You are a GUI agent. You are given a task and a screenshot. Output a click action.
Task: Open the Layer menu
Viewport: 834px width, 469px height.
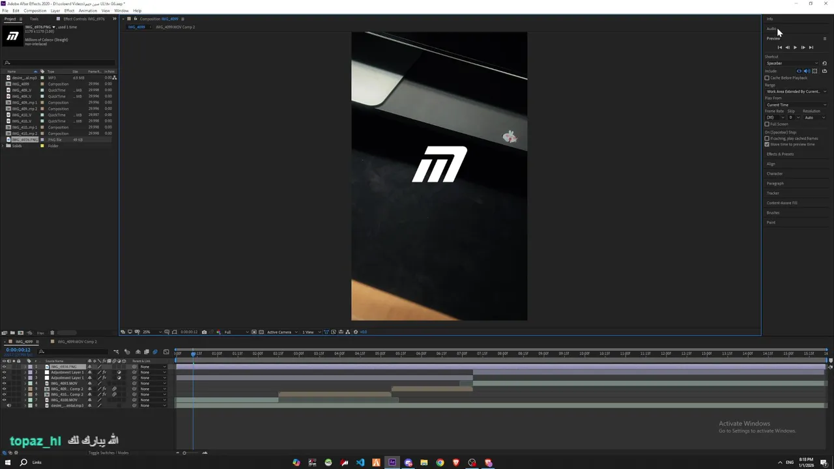pos(55,10)
